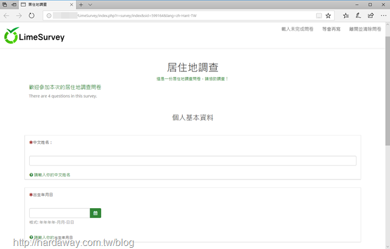The height and width of the screenshot is (249, 390).
Task: Open new tab with plus icon
Action: [x=81, y=5]
